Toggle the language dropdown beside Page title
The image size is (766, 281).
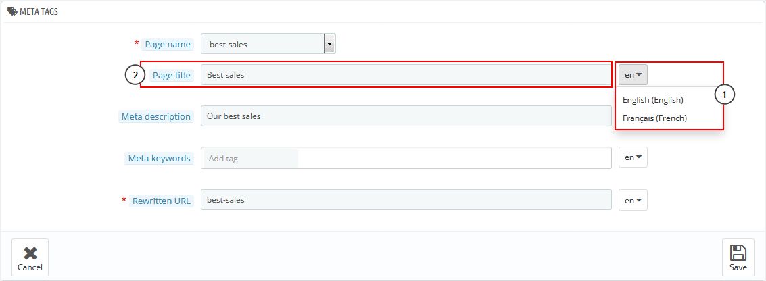(633, 75)
